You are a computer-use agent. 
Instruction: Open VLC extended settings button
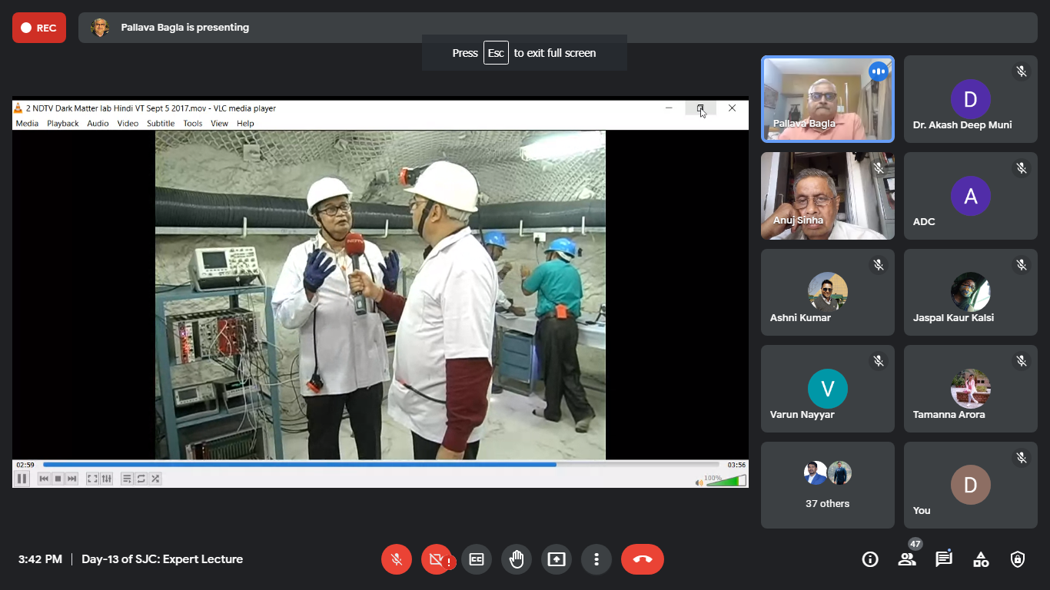click(106, 479)
